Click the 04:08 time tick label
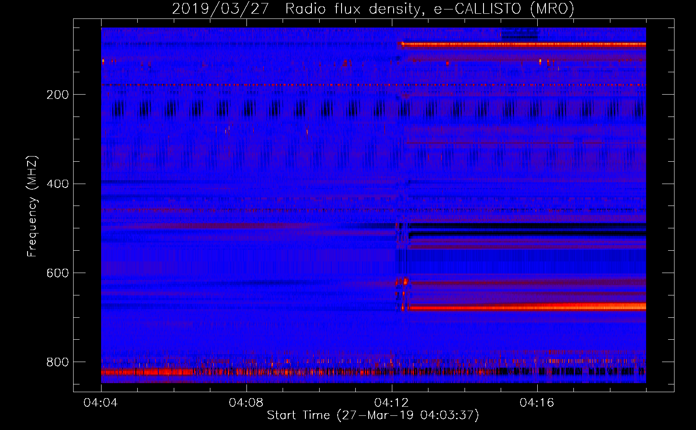The width and height of the screenshot is (696, 430). click(246, 403)
